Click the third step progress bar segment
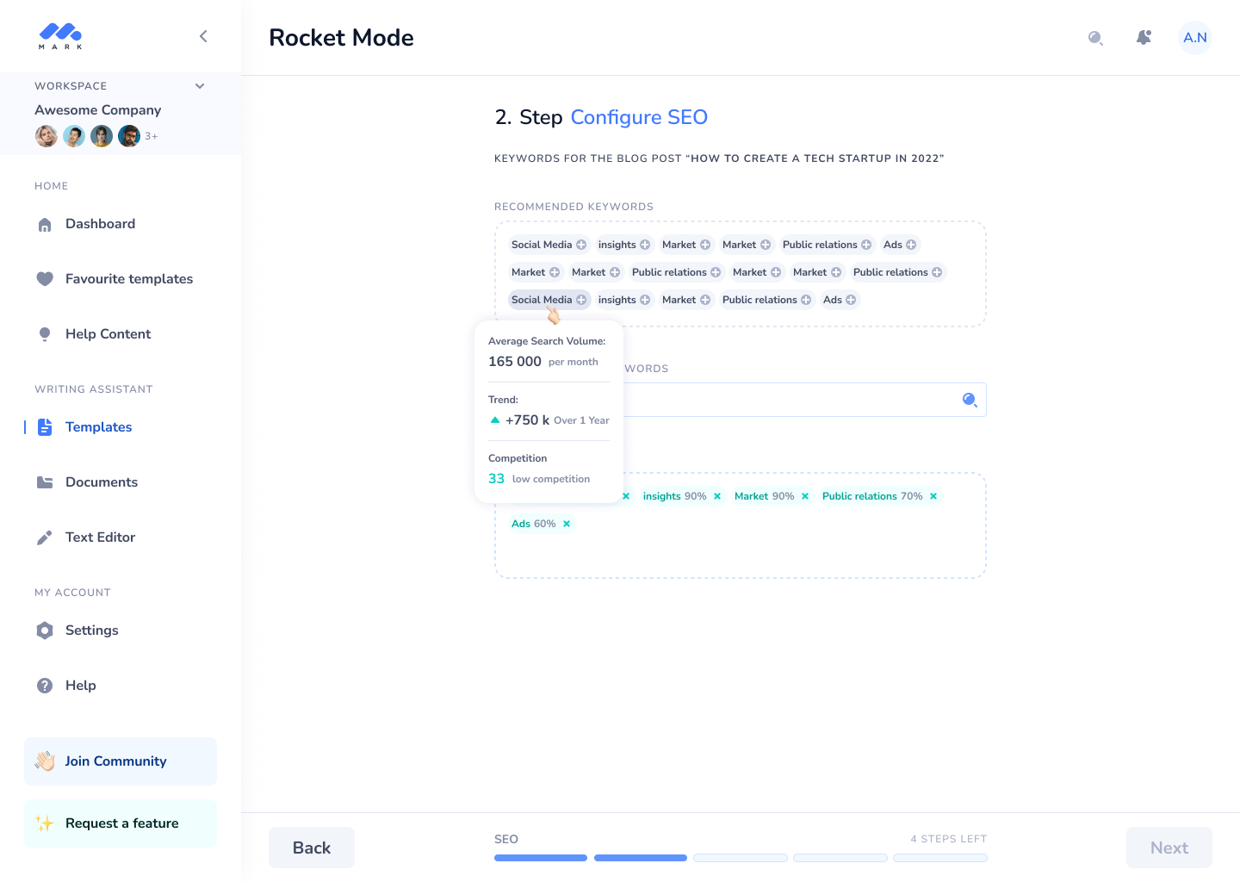The image size is (1240, 882). coord(741,858)
